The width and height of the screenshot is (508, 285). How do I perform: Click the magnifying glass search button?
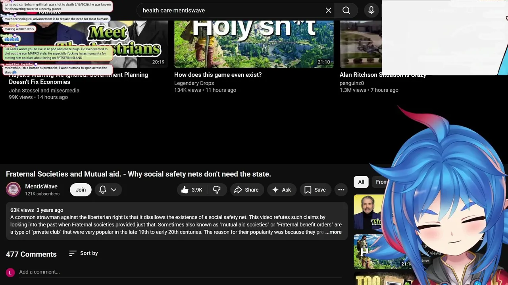click(x=346, y=10)
